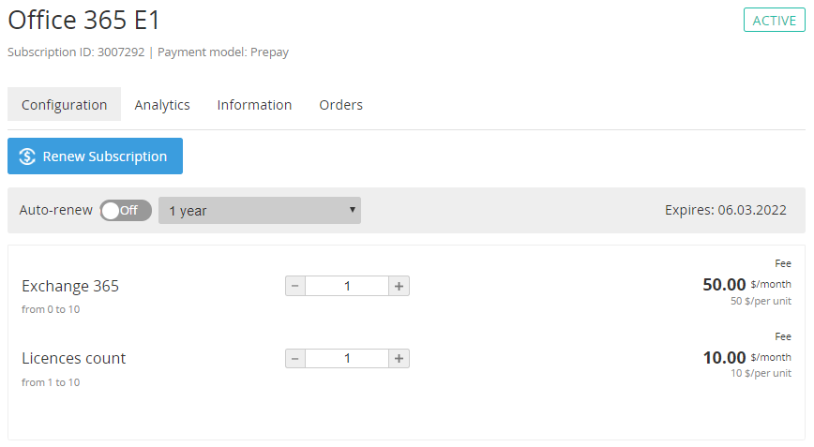The width and height of the screenshot is (814, 447).
Task: Go to the Information tab
Action: pyautogui.click(x=254, y=105)
